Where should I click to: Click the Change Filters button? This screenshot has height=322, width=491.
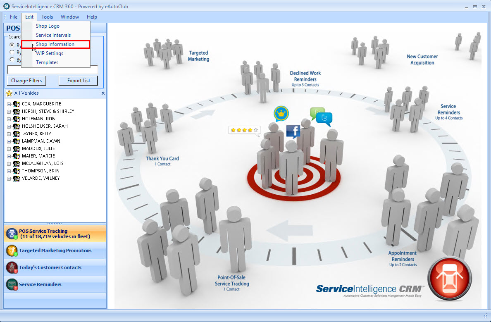(x=26, y=81)
